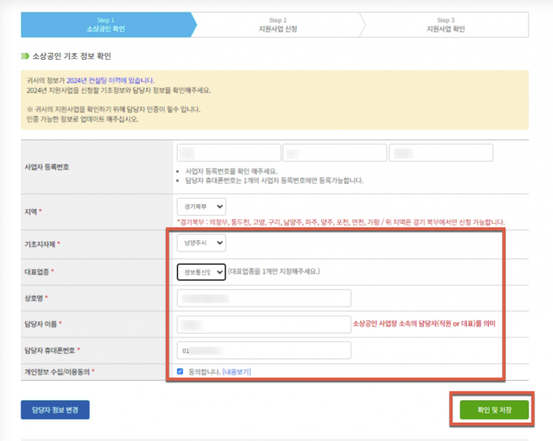Focus the 담당자 이름 text field
Viewport: 553px width, 441px height.
[x=264, y=324]
